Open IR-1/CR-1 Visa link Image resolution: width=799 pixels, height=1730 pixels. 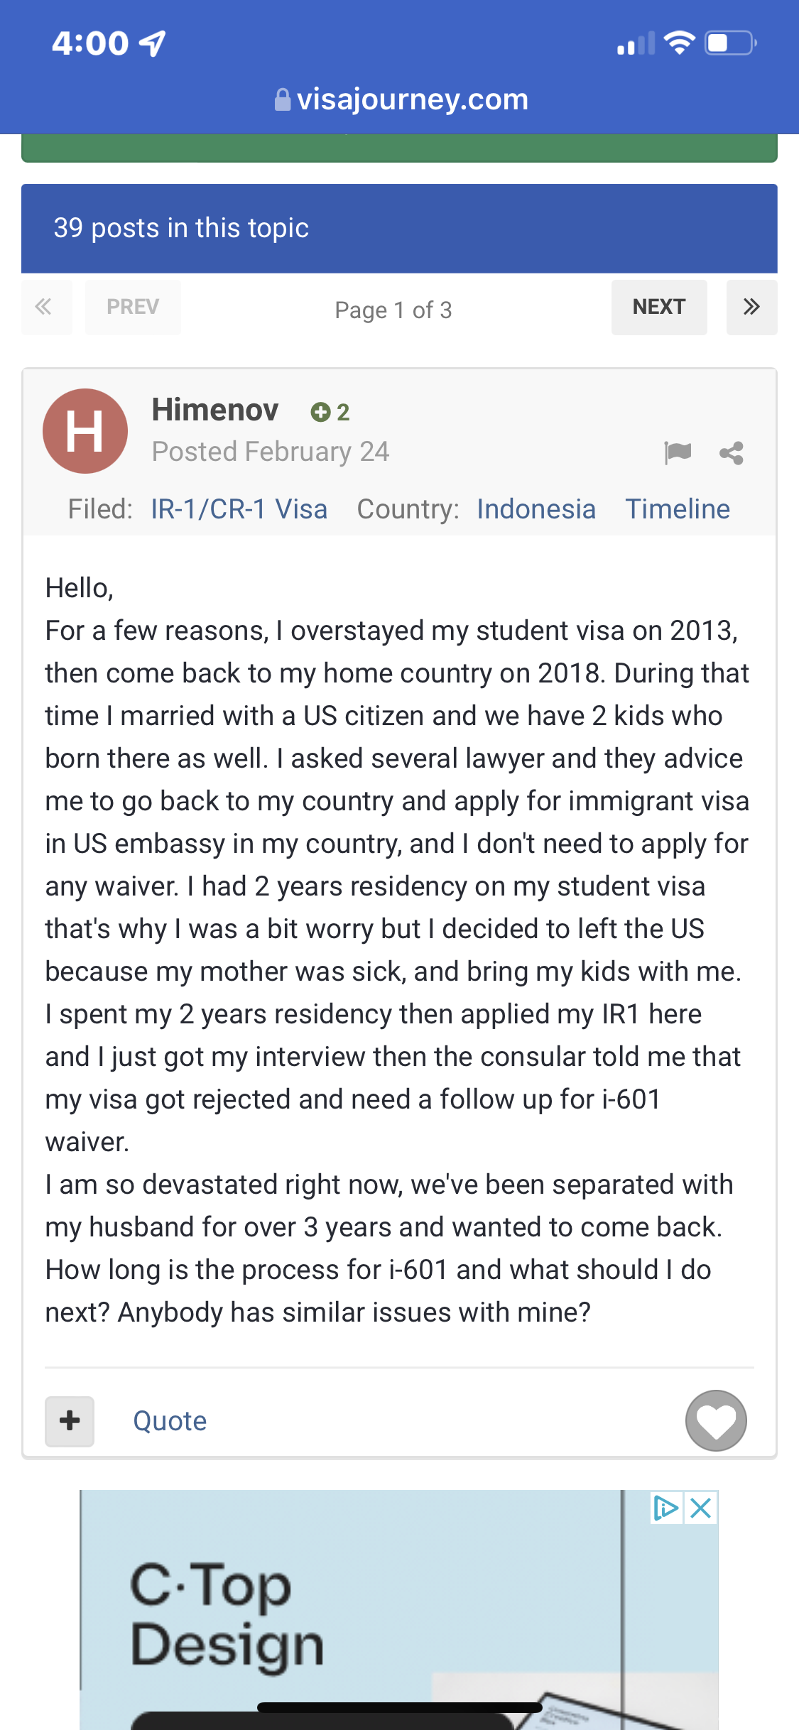239,509
